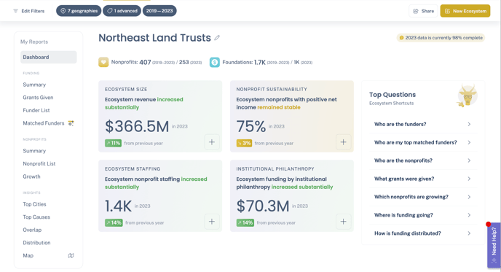Open the 2019–2023 date range chip

tap(159, 11)
